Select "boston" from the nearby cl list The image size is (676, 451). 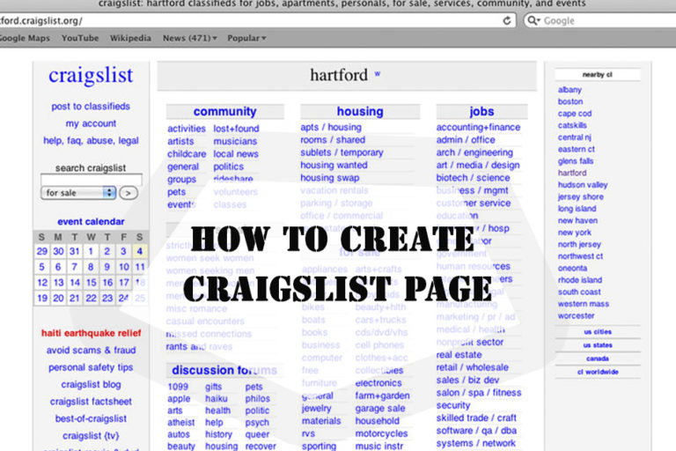tap(570, 102)
